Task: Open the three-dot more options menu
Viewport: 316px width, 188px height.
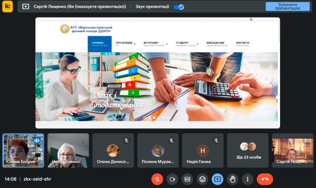Action: tap(248, 179)
